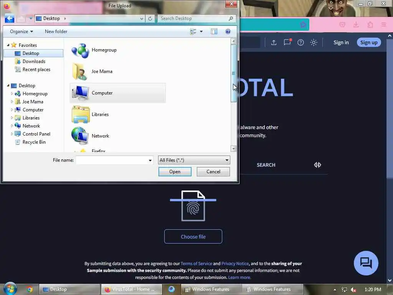Click the fingerprint file upload icon

point(193,206)
